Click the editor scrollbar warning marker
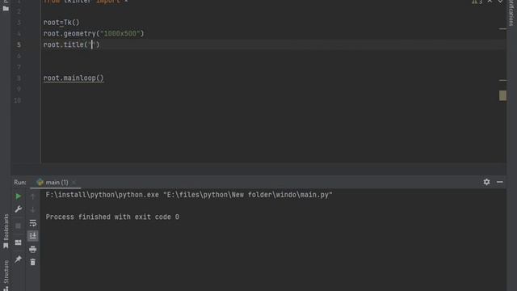Viewport: 517px width, 291px height. pyautogui.click(x=502, y=95)
